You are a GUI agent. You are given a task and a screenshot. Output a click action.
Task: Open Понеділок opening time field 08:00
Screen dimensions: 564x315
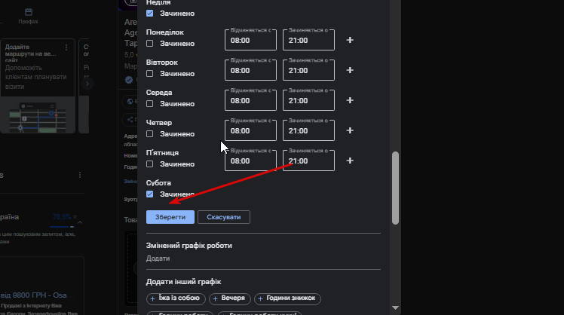[x=250, y=40]
